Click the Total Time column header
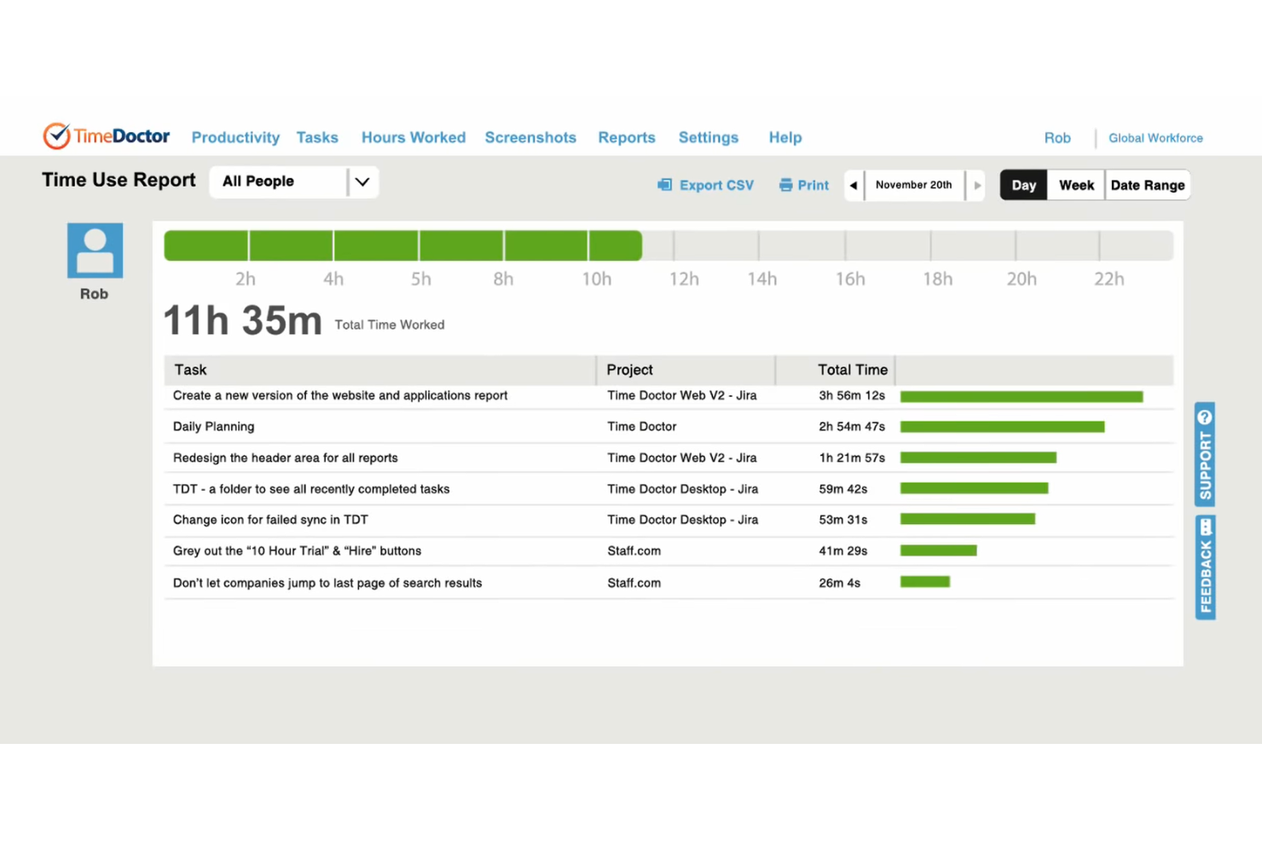 [x=853, y=370]
